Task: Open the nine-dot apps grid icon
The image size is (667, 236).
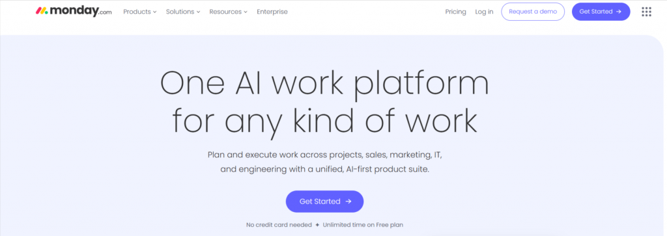Action: pos(646,12)
